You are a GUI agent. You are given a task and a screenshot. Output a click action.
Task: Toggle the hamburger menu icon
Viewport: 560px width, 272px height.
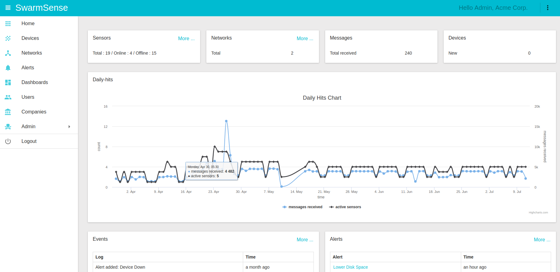(x=8, y=8)
